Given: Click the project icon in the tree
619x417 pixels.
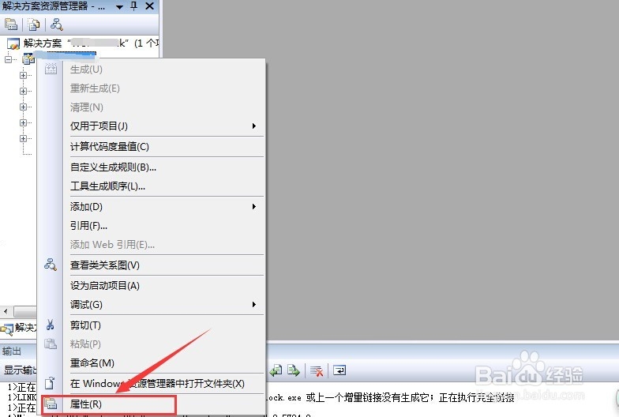Looking at the screenshot, I should tap(28, 59).
